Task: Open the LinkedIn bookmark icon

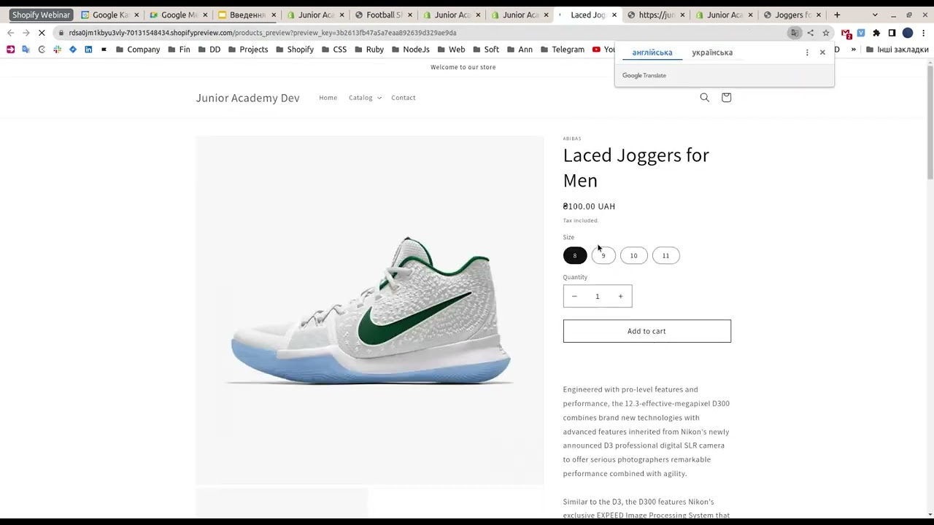Action: tap(88, 50)
